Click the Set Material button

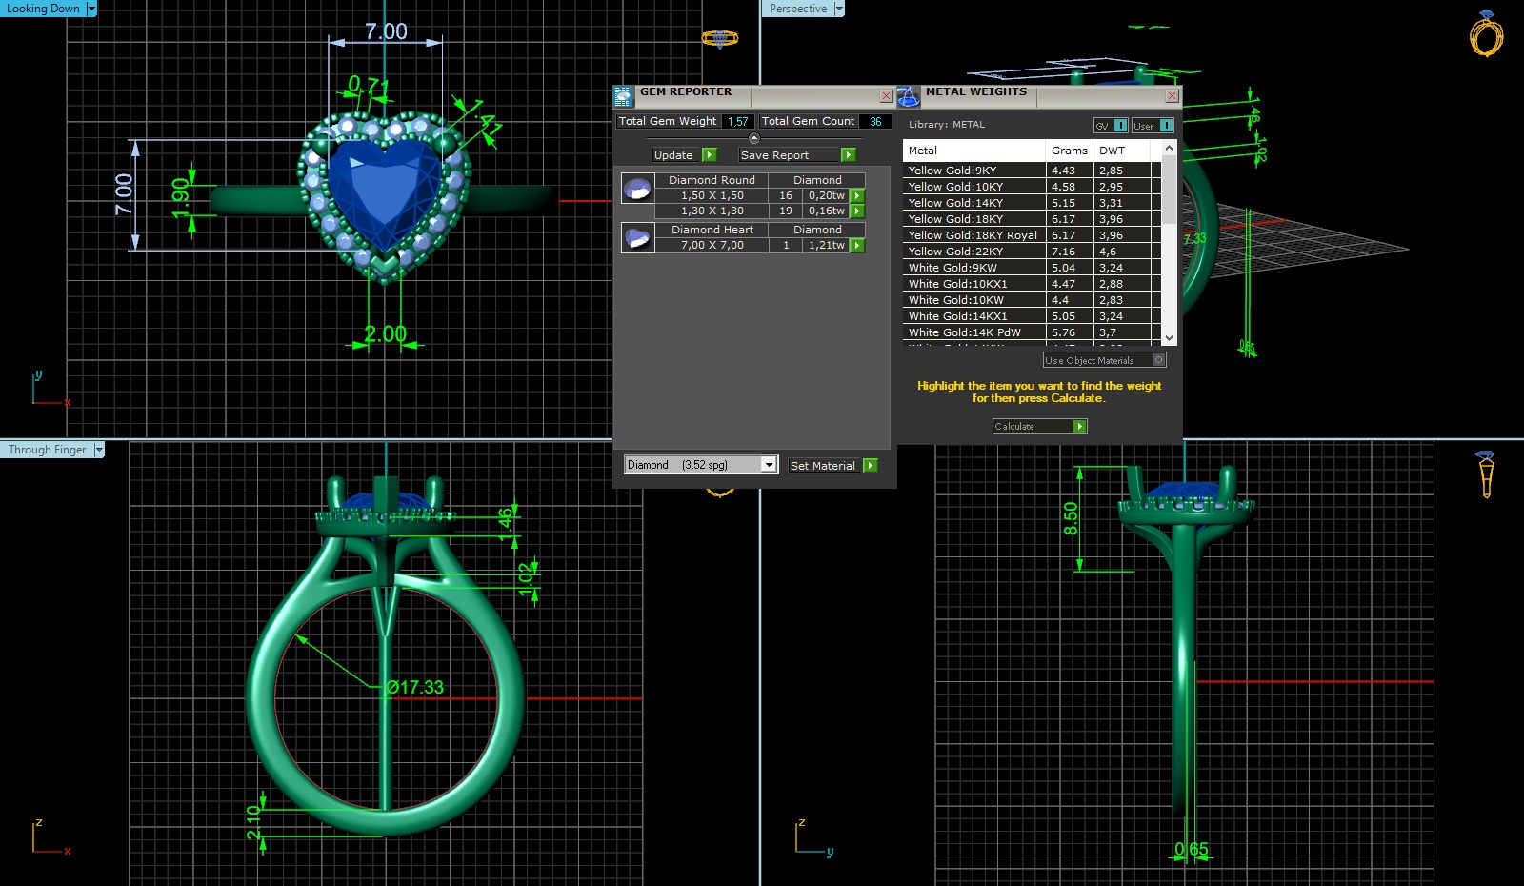832,466
